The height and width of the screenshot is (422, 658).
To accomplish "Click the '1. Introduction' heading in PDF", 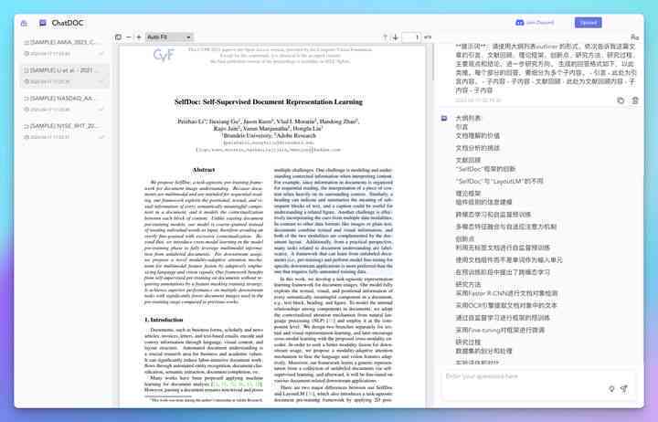I will [164, 320].
